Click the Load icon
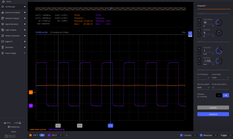 tap(20, 123)
